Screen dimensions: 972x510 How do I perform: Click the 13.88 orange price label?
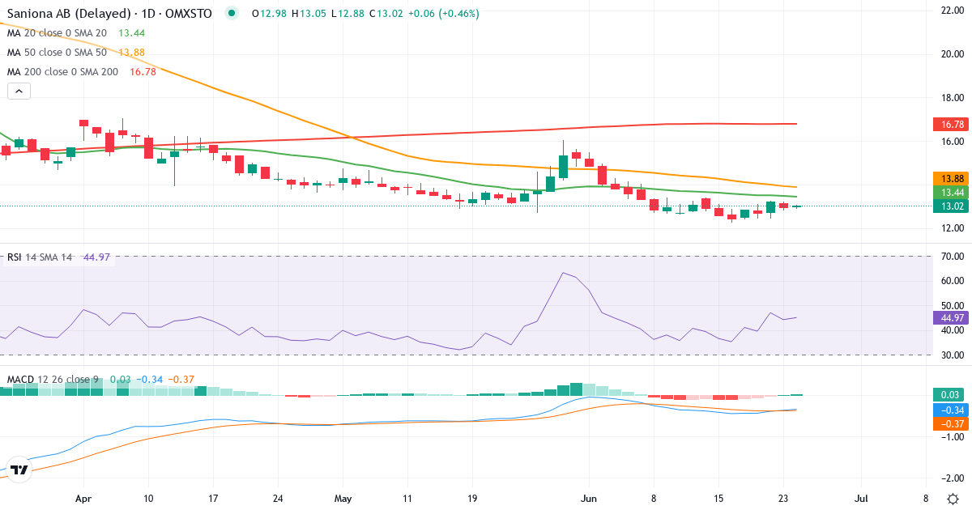[x=951, y=179]
